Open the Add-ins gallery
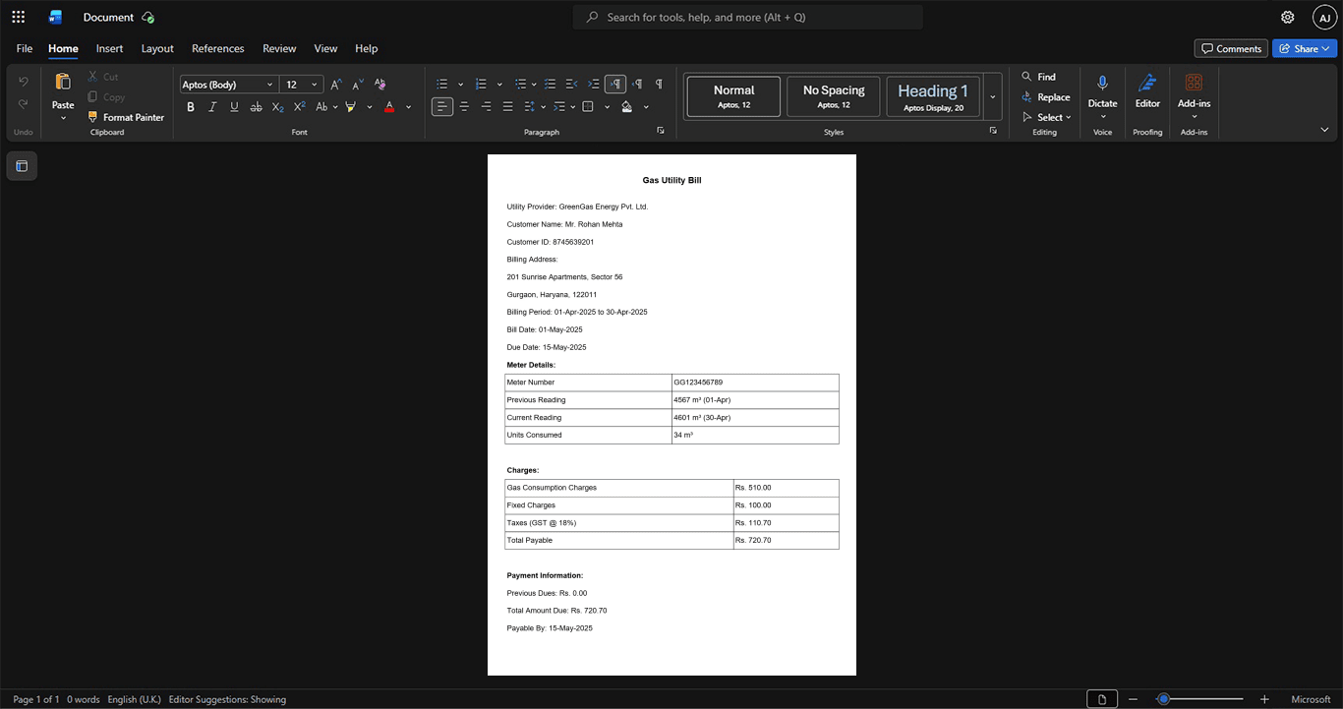Image resolution: width=1343 pixels, height=709 pixels. [1194, 84]
